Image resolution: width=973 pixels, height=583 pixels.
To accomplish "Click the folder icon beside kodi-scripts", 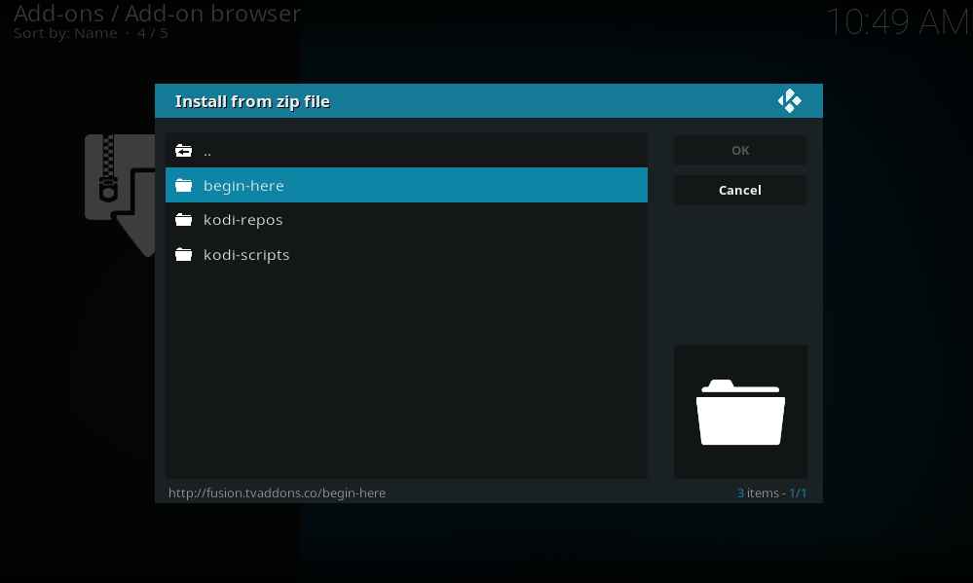I will 184,254.
